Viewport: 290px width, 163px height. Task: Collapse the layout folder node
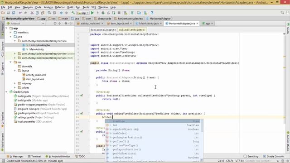pyautogui.click(x=15, y=71)
